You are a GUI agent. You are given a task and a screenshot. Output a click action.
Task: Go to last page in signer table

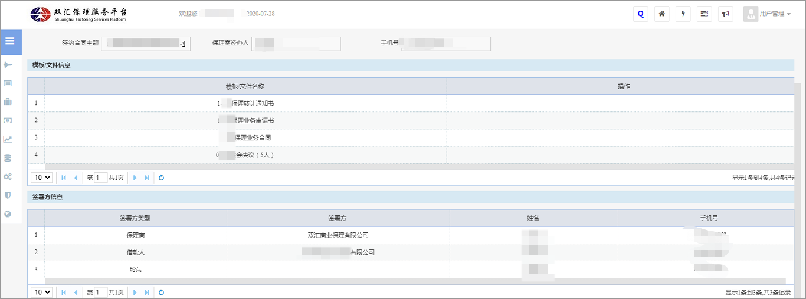point(148,292)
